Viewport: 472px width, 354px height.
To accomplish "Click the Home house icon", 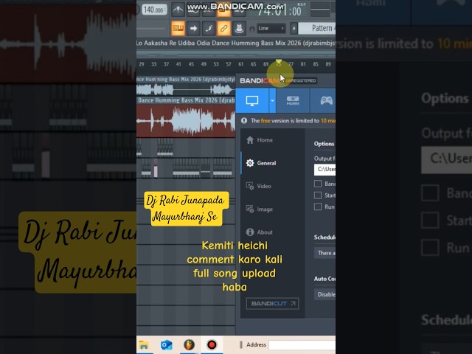I will [250, 140].
